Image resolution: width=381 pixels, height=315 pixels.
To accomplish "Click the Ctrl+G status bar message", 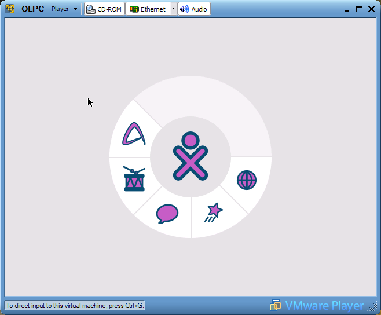I will click(75, 306).
